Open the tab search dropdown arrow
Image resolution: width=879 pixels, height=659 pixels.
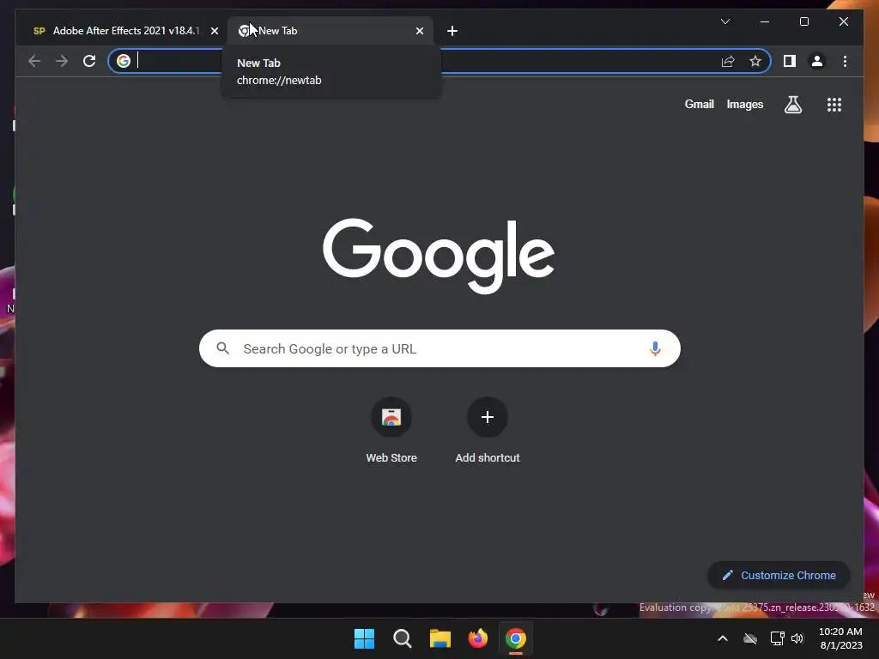724,21
